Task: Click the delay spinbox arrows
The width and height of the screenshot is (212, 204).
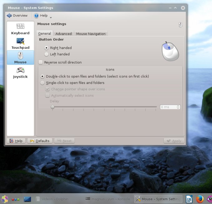Action: [178, 107]
